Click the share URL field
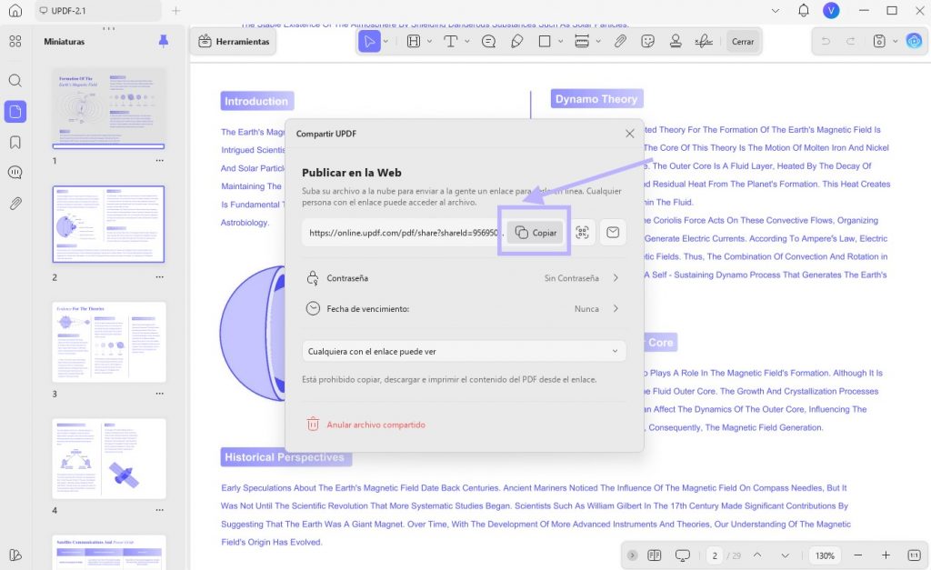The image size is (931, 570). click(x=404, y=233)
